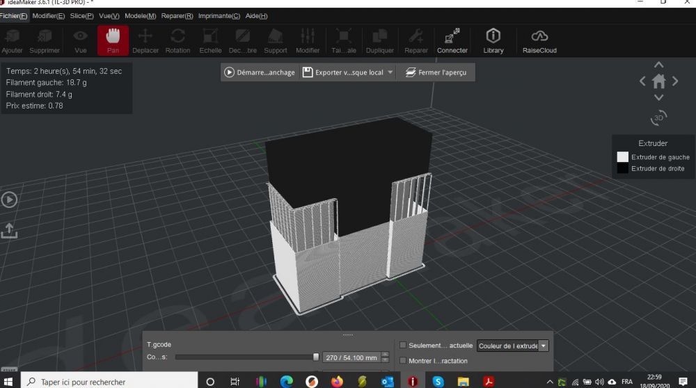
Task: Switch to the 3D view mode icon
Action: (658, 117)
